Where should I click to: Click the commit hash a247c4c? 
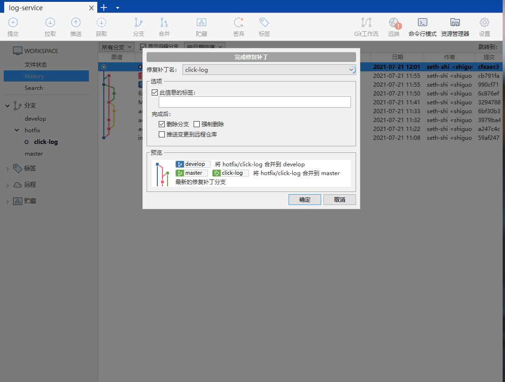pyautogui.click(x=489, y=129)
